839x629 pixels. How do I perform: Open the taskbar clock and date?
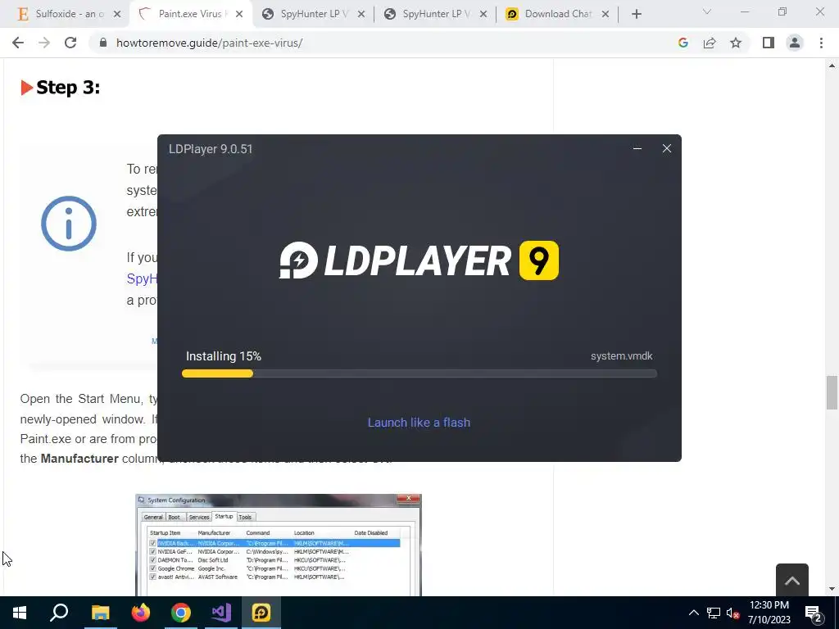(x=769, y=613)
